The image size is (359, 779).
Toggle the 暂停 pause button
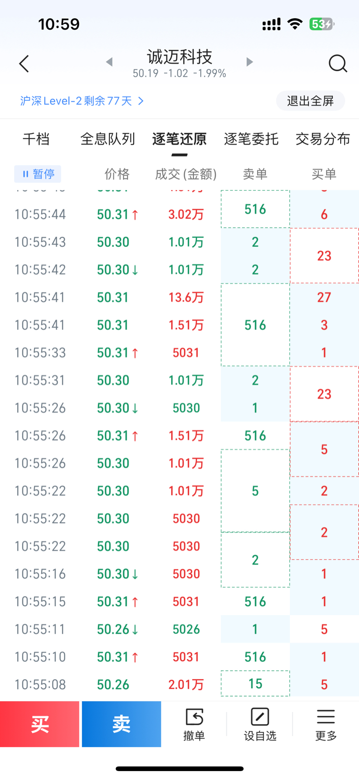(38, 174)
